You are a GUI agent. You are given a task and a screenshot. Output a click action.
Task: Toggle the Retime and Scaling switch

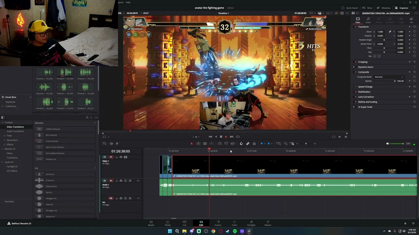click(355, 102)
